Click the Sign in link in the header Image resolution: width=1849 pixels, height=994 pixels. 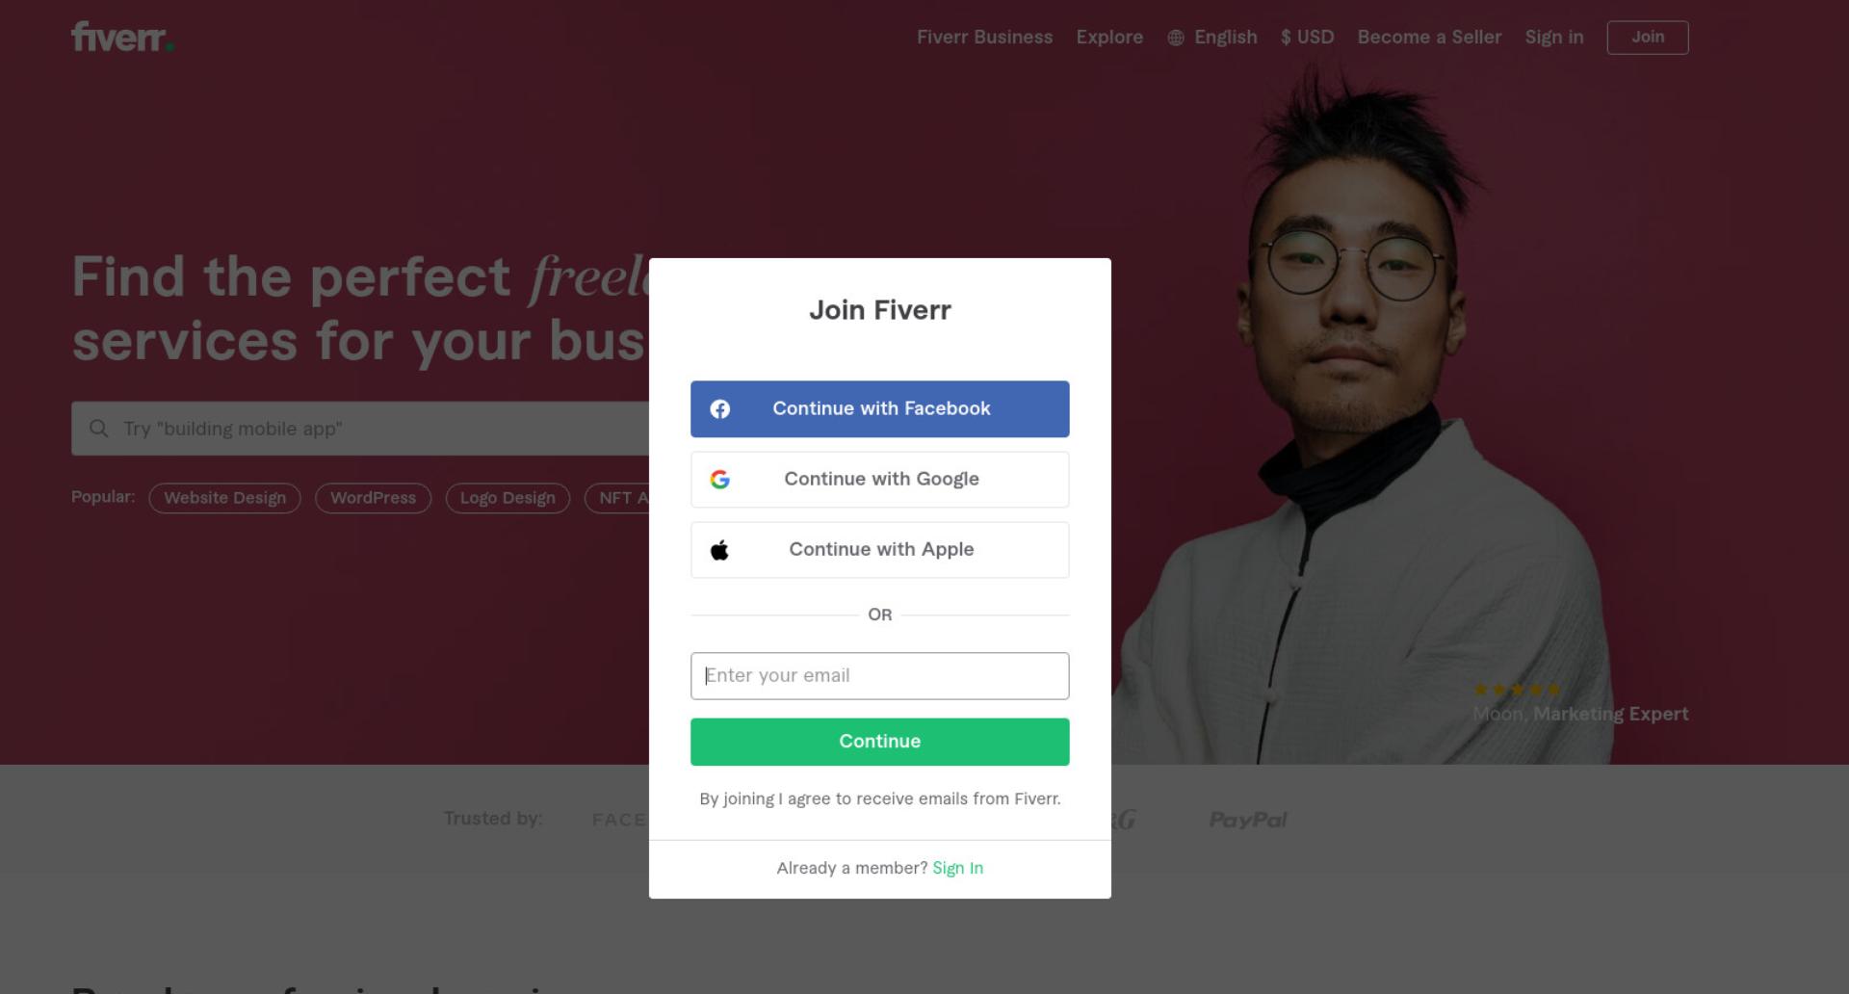1553,38
